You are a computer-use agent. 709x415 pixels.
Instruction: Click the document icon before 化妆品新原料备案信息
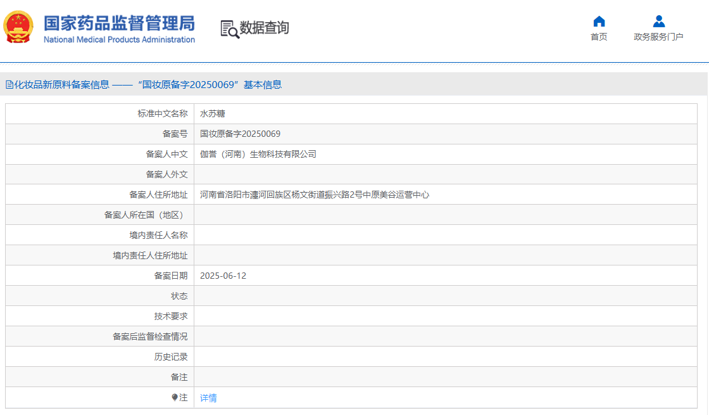[9, 85]
